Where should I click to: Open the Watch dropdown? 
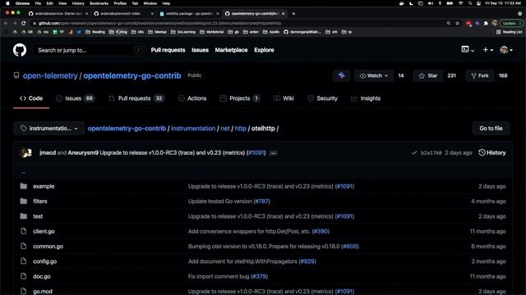[374, 75]
